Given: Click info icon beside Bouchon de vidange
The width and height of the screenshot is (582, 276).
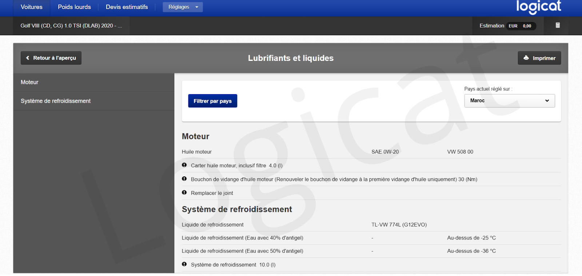Looking at the screenshot, I should click(x=184, y=179).
